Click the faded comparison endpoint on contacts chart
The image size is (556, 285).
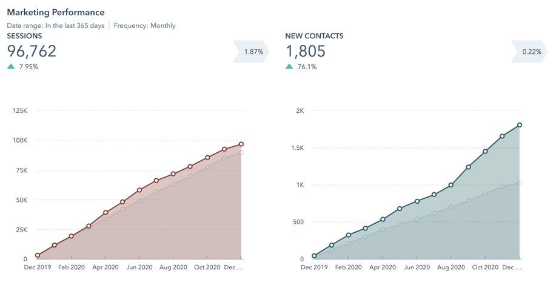click(520, 183)
